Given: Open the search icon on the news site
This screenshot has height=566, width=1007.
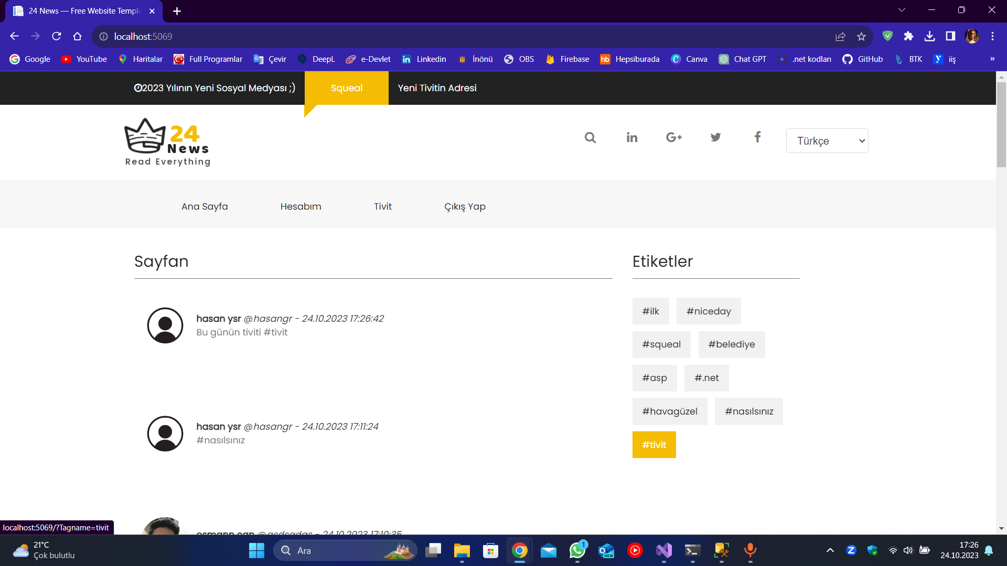Looking at the screenshot, I should point(590,137).
